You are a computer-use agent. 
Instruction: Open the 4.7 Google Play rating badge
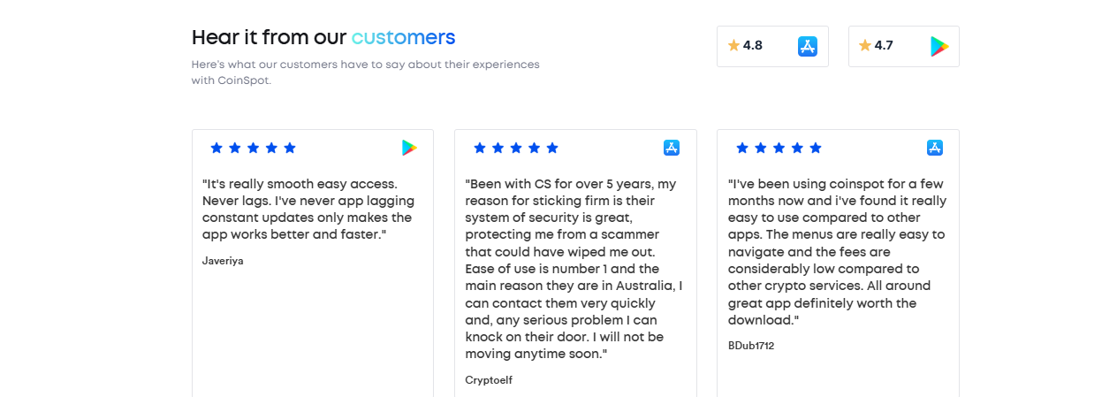[x=904, y=46]
